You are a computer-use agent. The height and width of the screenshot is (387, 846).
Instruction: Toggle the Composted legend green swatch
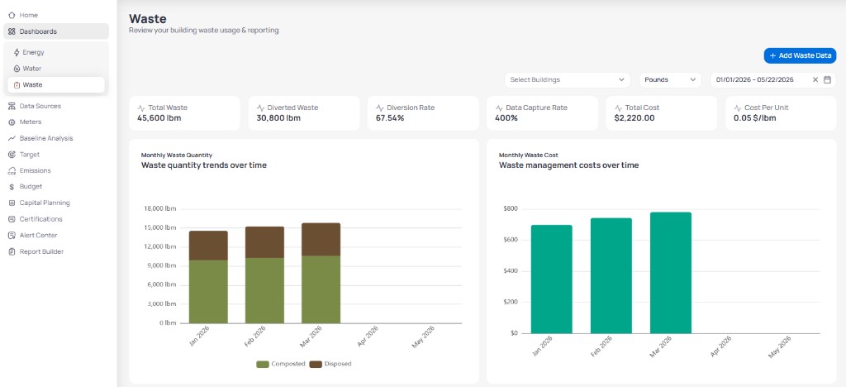click(x=262, y=364)
